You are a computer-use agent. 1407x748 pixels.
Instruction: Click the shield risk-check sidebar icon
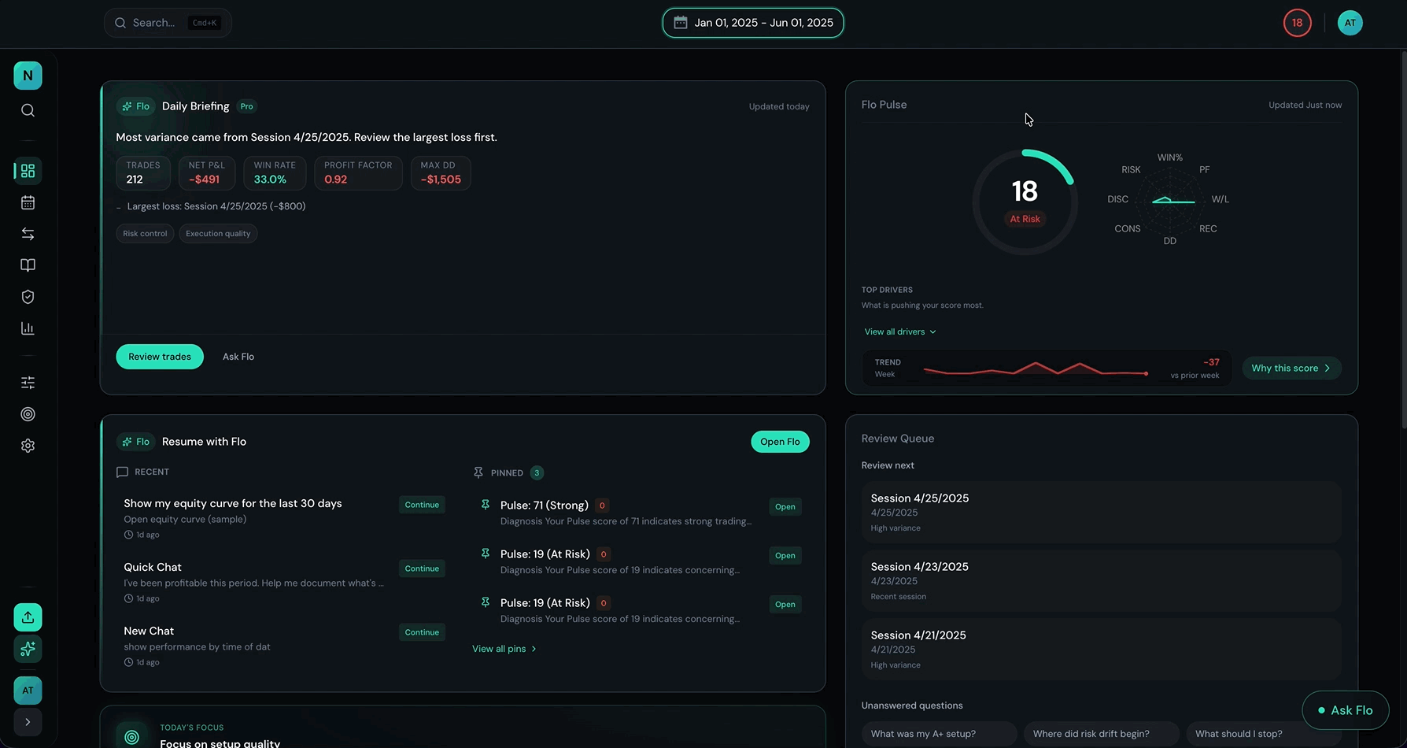[x=28, y=297]
